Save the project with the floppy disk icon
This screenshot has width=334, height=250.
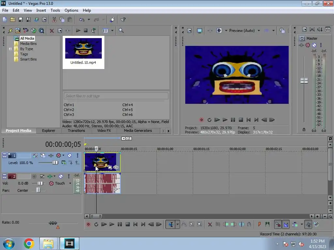click(21, 20)
